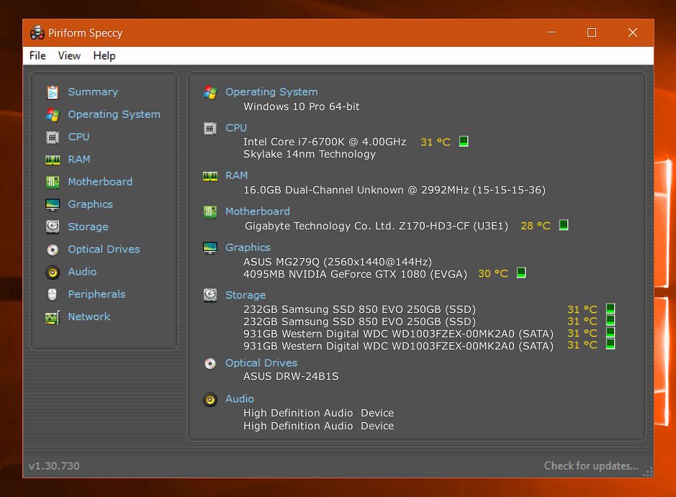Image resolution: width=676 pixels, height=497 pixels.
Task: Click the Piriform Speccy title bar app icon
Action: click(37, 33)
